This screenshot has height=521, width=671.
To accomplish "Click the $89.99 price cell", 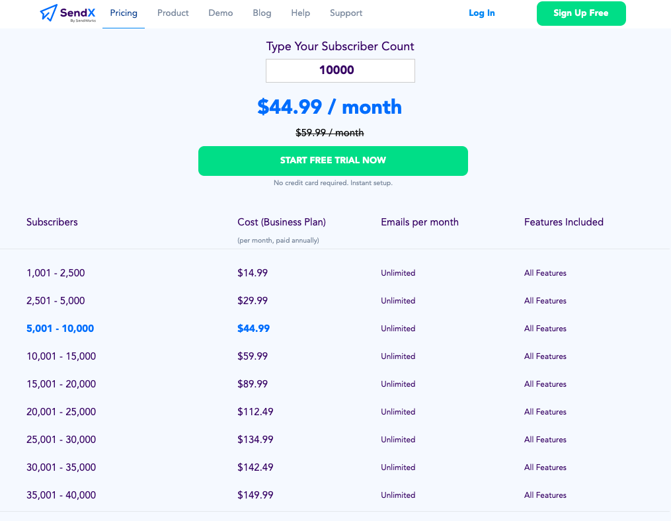I will pyautogui.click(x=253, y=384).
